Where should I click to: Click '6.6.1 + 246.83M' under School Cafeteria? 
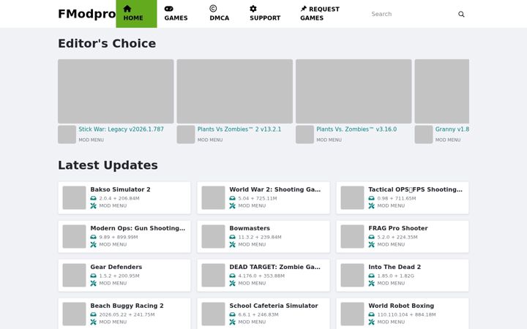258,314
